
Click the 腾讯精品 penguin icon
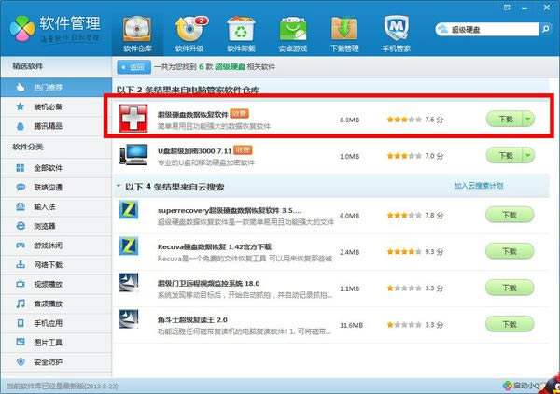point(21,126)
